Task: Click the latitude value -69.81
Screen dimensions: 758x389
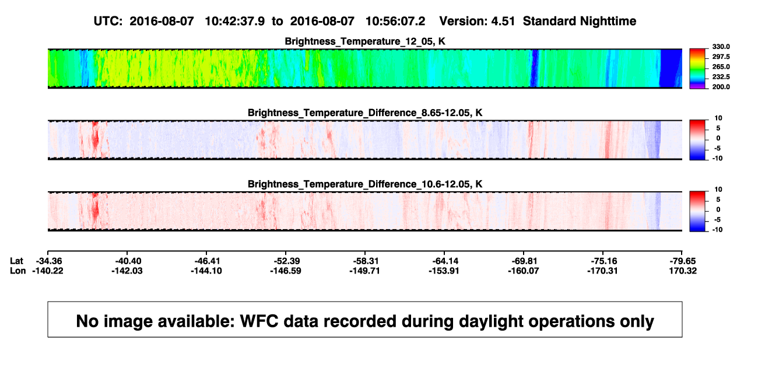Action: pyautogui.click(x=524, y=261)
